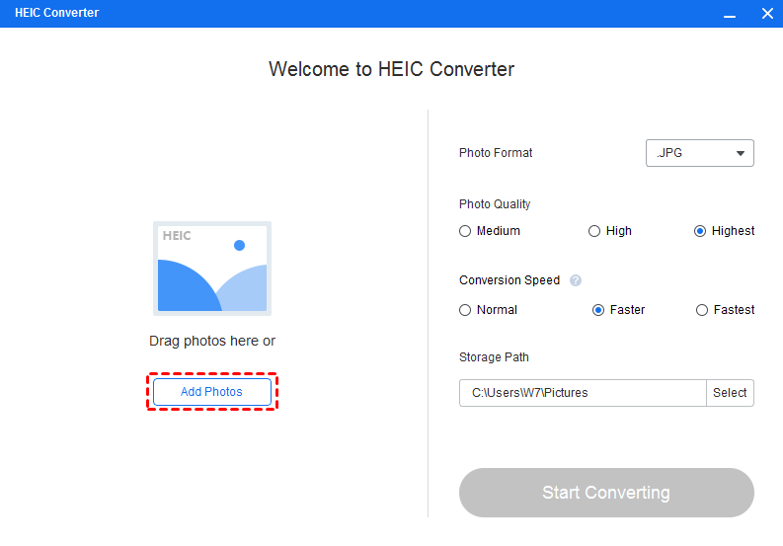Click the Welcome to HEIC Converter heading

pyautogui.click(x=391, y=69)
